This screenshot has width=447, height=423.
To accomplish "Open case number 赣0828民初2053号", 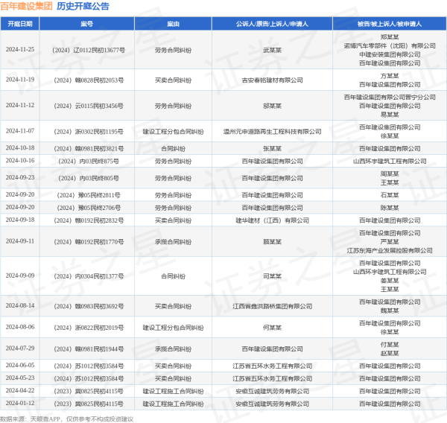I will tap(89, 78).
